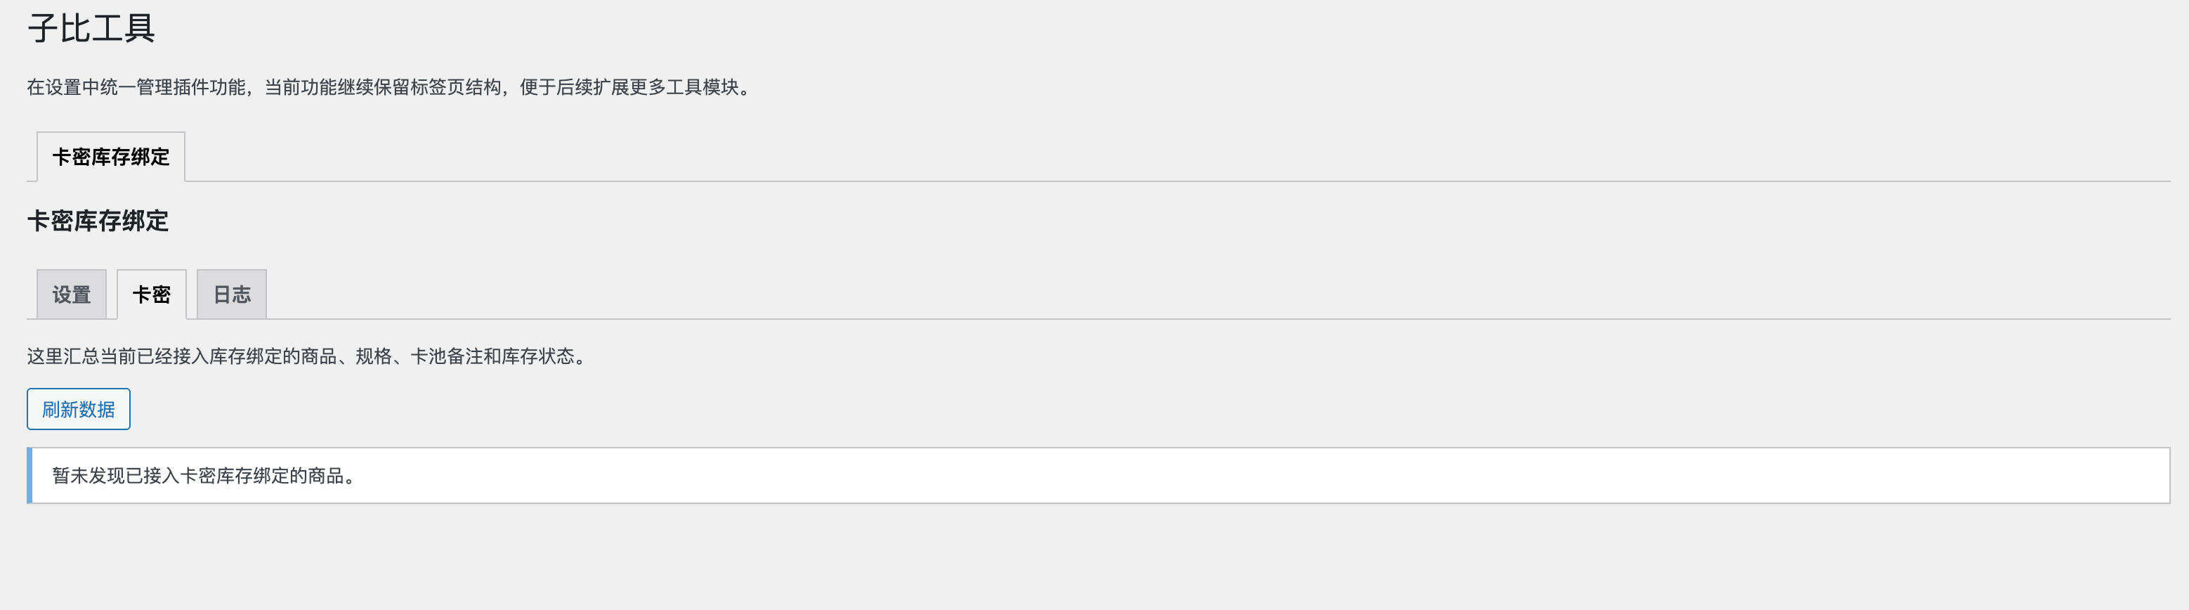Click the words 商品、规格 in the summary line

coord(337,356)
